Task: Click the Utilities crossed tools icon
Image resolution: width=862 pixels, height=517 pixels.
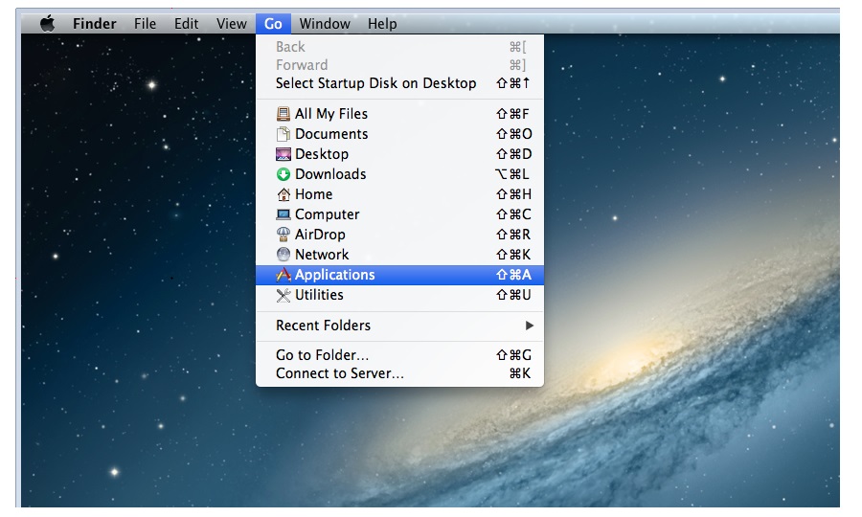Action: 284,295
